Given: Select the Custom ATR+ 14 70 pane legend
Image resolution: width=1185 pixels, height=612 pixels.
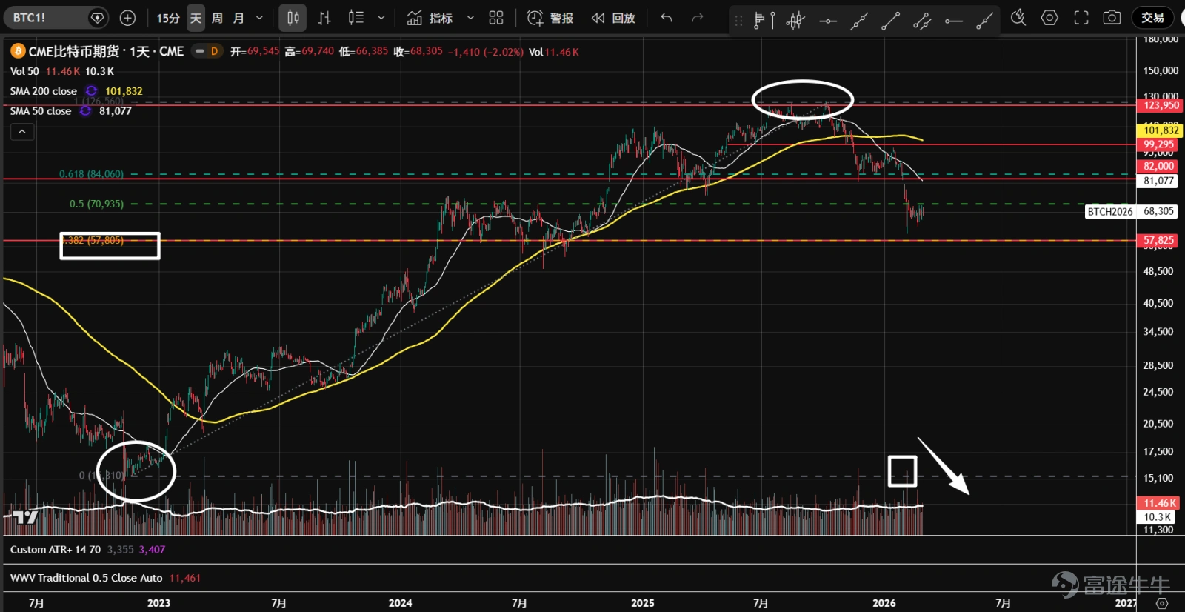Looking at the screenshot, I should click(x=56, y=550).
